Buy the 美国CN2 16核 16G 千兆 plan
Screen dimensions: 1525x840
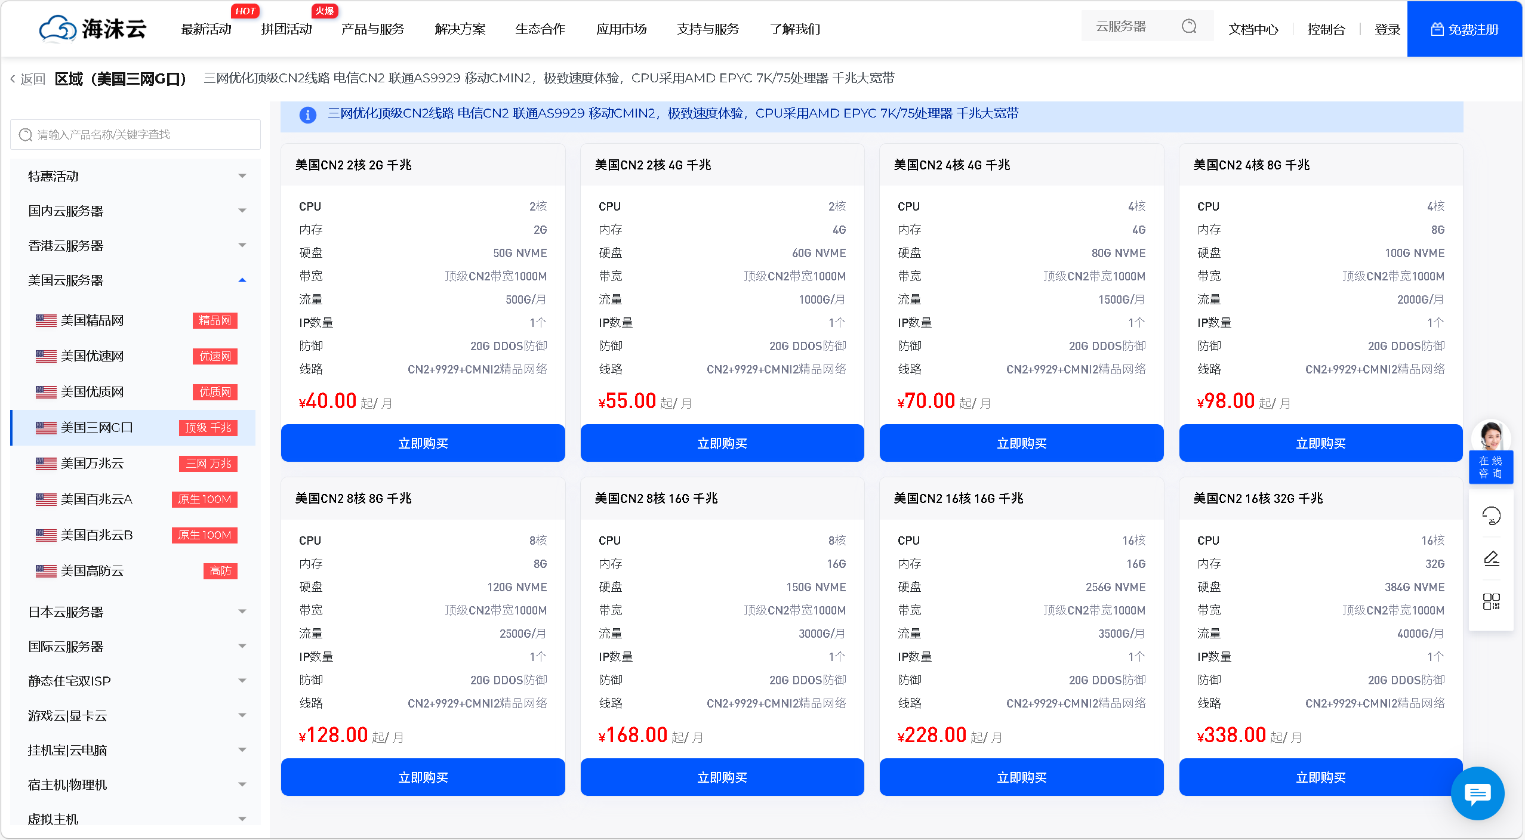(x=1022, y=777)
